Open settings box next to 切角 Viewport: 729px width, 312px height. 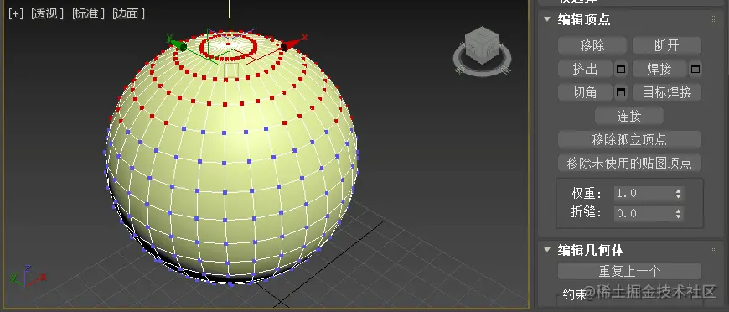pos(621,92)
